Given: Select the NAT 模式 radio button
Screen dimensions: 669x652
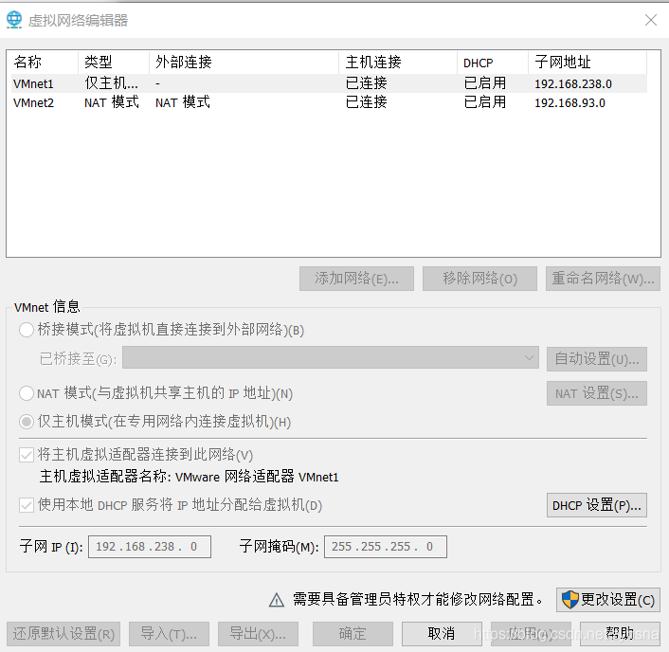Looking at the screenshot, I should point(27,393).
